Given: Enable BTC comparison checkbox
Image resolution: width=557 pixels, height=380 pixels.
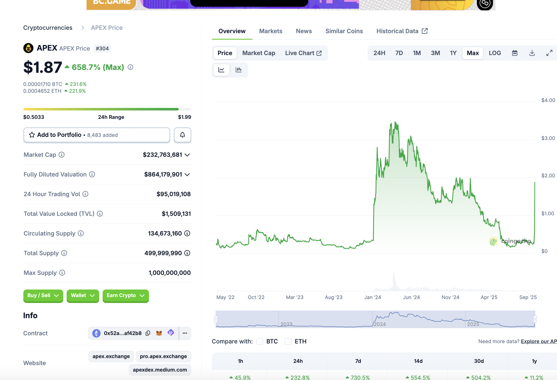Looking at the screenshot, I should (x=260, y=341).
